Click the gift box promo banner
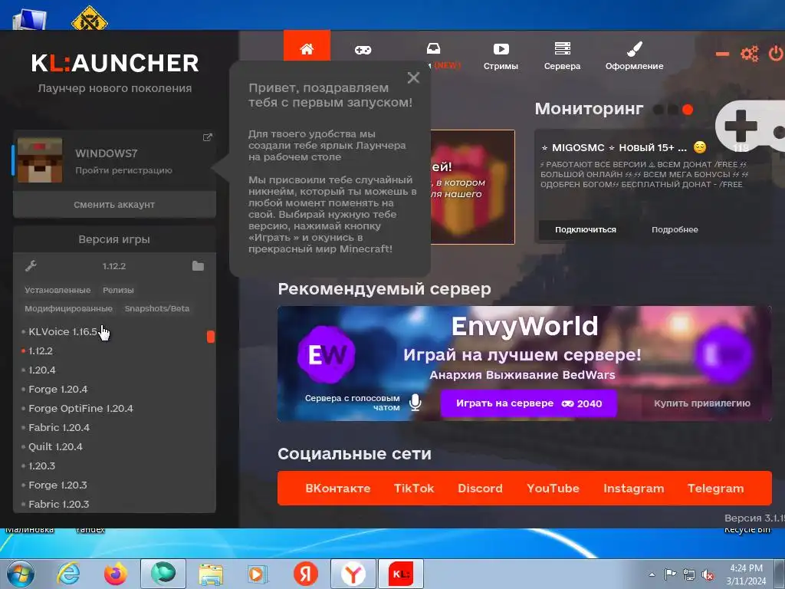The height and width of the screenshot is (589, 785). [472, 187]
